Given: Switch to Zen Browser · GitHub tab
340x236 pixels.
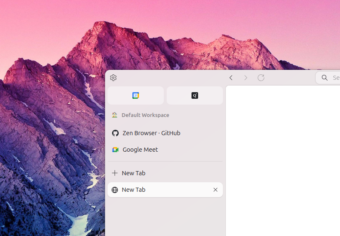Looking at the screenshot, I should tap(165, 133).
